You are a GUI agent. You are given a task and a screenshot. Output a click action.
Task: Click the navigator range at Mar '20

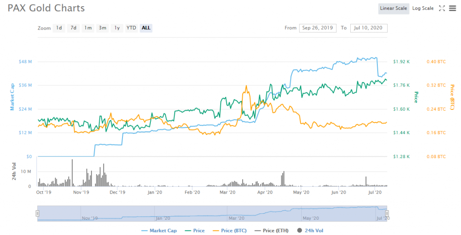coord(236,218)
